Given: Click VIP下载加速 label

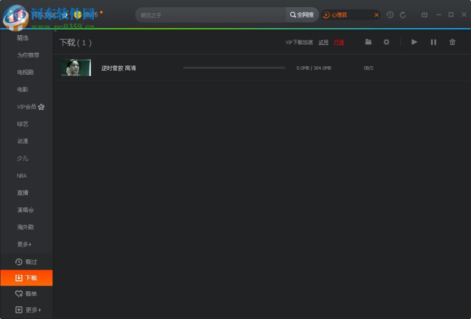Looking at the screenshot, I should click(x=299, y=42).
